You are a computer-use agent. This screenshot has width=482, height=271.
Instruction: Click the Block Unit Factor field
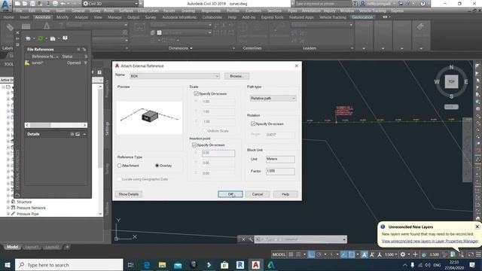(x=280, y=171)
